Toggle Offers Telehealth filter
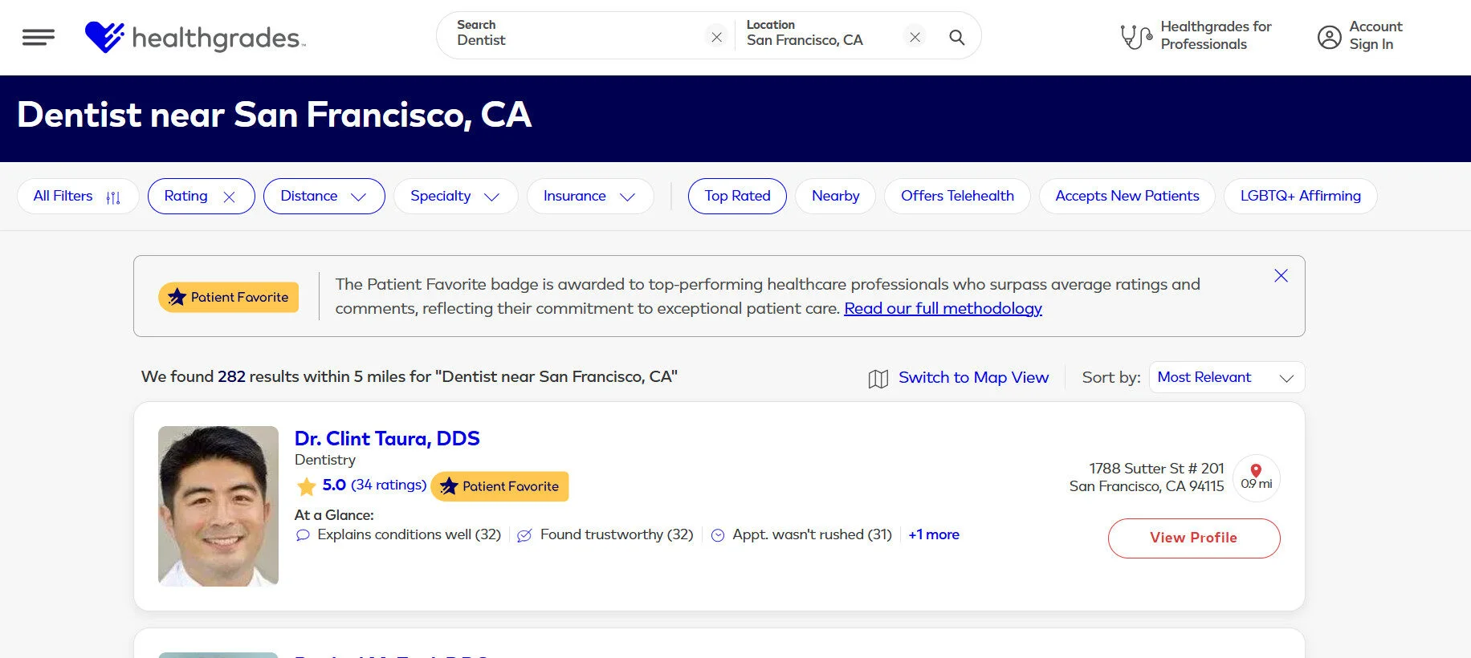1471x658 pixels. pos(957,196)
